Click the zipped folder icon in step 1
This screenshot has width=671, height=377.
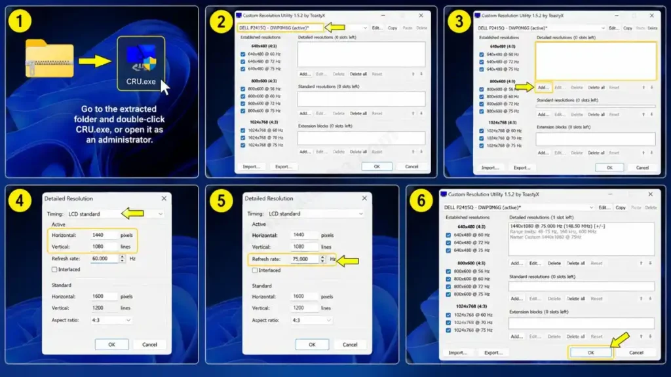(49, 58)
